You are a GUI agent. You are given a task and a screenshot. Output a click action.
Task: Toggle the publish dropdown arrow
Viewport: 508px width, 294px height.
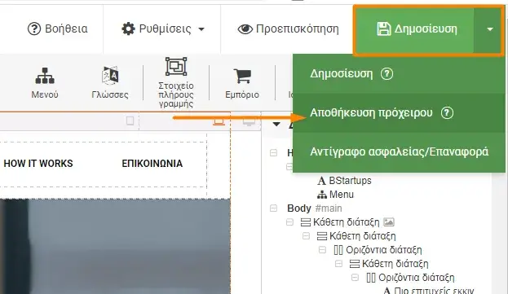490,29
